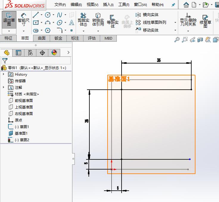Open the 窗口(W) menu
This screenshot has width=219, height=202.
coord(140,5)
